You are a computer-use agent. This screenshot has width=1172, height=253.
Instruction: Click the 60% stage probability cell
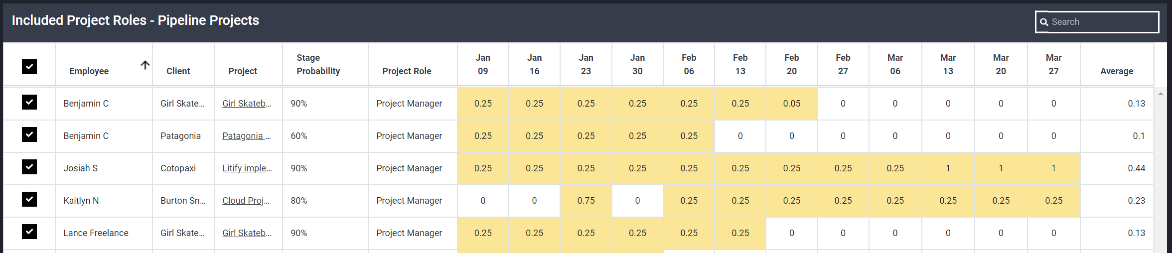pyautogui.click(x=325, y=136)
